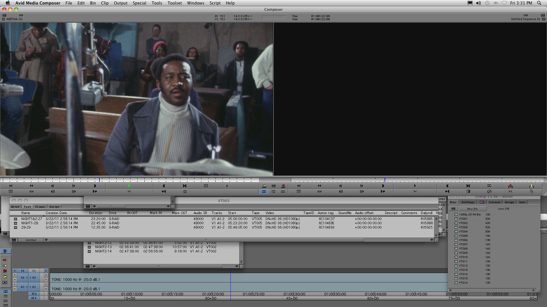
Task: Click the green Play button under source monitor
Action: tap(129, 186)
